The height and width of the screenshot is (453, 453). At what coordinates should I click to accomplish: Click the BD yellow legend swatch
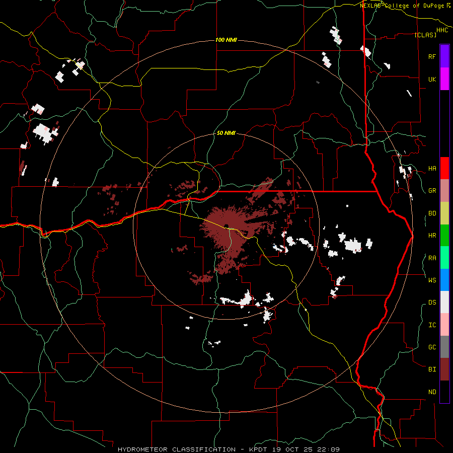(444, 213)
